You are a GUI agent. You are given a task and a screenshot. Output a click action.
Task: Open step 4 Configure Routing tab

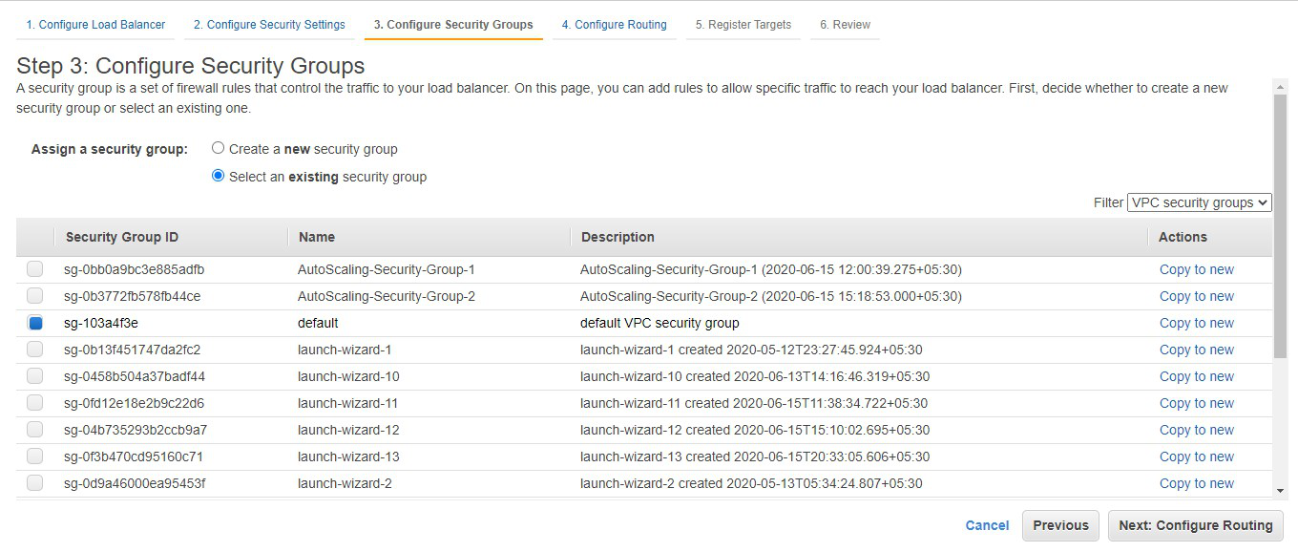tap(614, 25)
